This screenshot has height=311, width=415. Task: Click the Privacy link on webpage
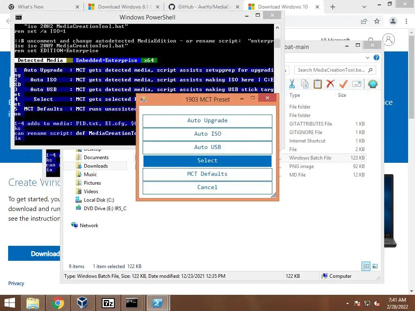16,283
